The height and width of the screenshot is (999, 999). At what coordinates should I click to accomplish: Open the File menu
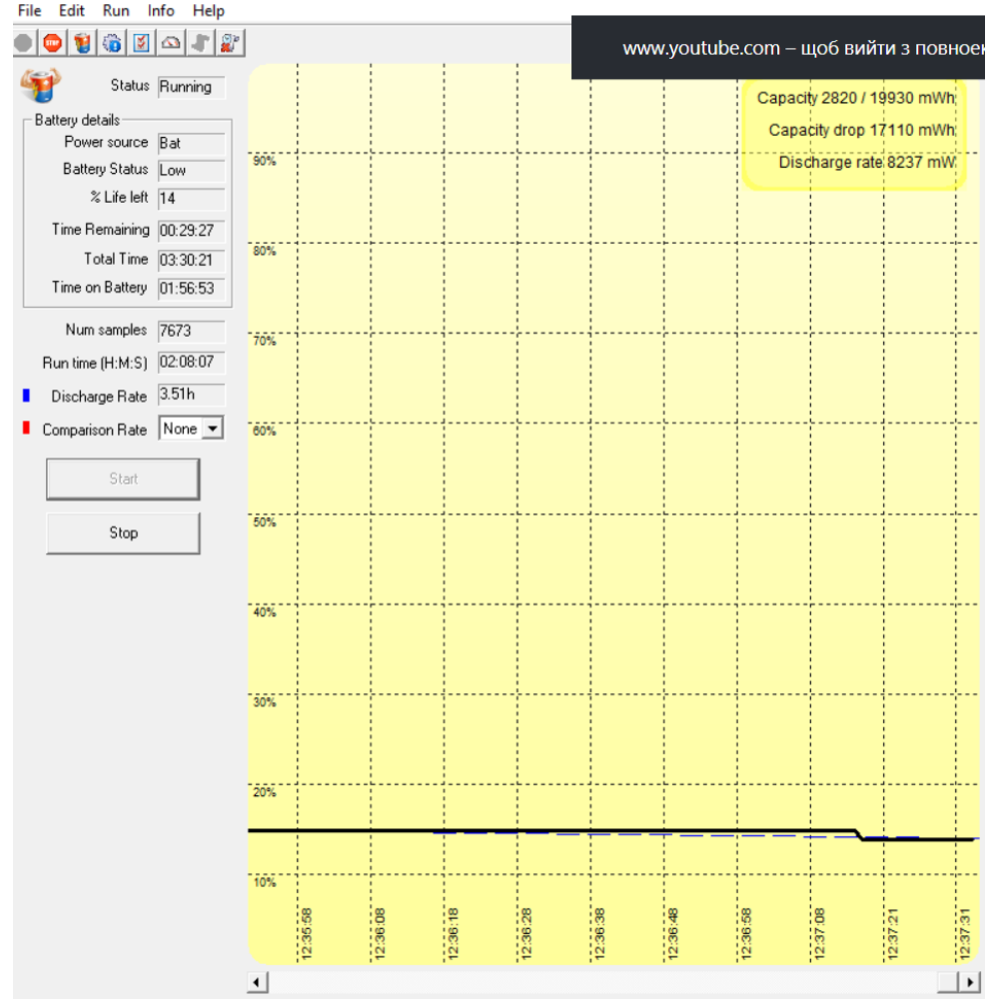pyautogui.click(x=30, y=11)
